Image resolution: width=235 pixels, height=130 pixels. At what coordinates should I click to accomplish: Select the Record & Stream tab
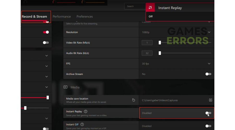(x=34, y=17)
